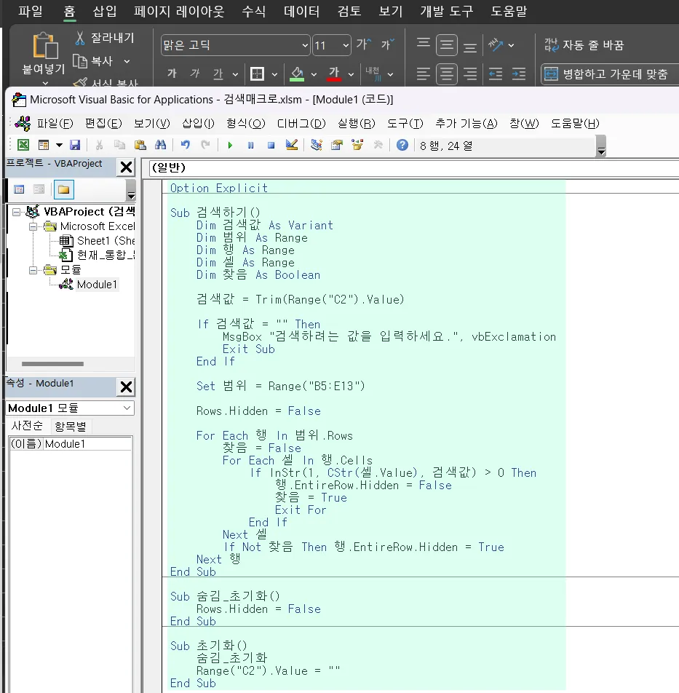Screen dimensions: 679x693
Task: Close the 속성 - Module1 pane
Action: point(126,387)
